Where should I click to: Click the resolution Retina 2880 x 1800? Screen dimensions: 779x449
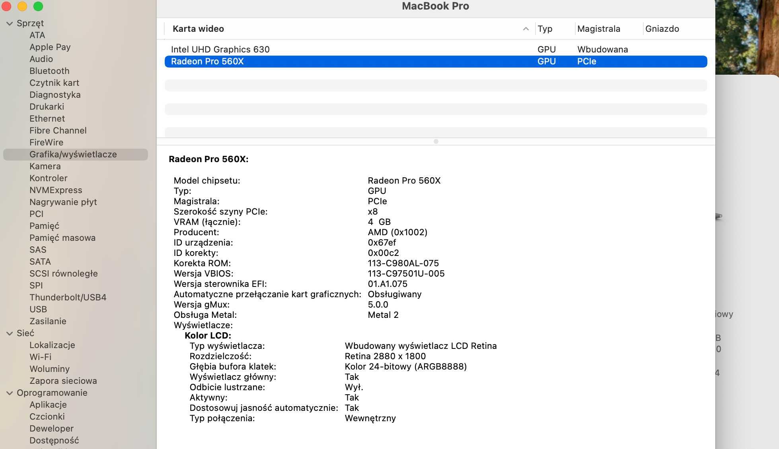point(385,356)
